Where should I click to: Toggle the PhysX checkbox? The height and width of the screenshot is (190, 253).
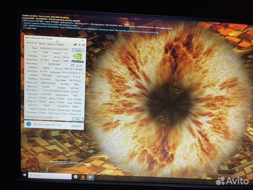[x=61, y=114]
